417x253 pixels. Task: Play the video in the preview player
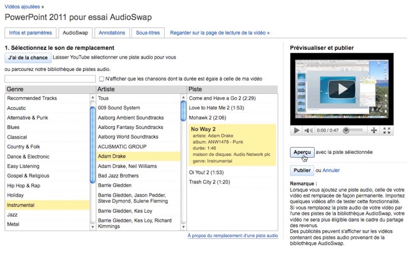coord(296,130)
